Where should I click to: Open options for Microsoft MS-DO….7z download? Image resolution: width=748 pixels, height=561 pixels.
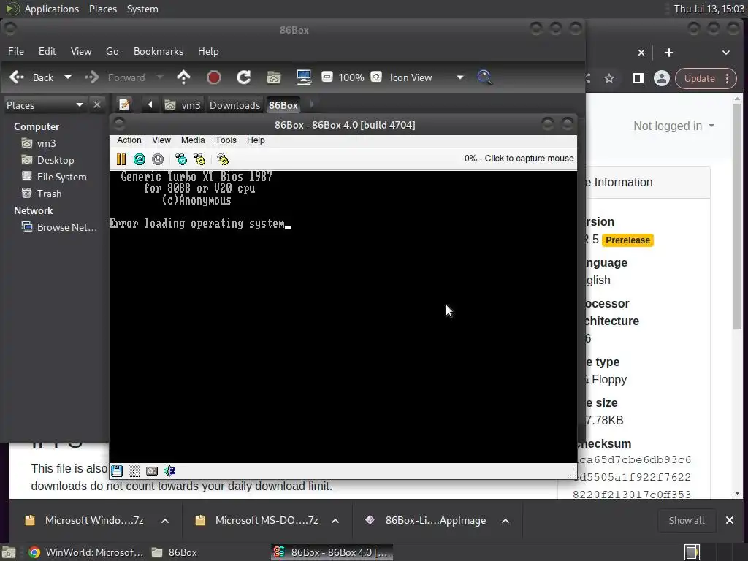335,520
